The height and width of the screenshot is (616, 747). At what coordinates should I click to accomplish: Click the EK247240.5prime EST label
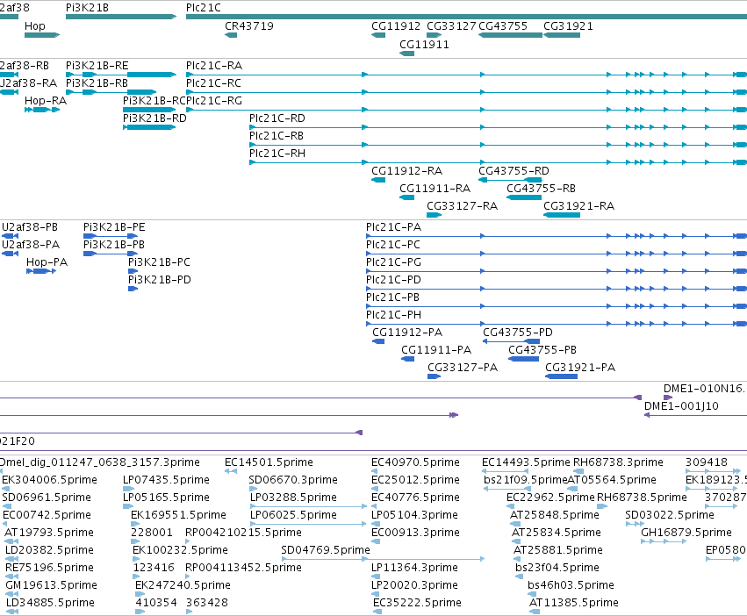[x=183, y=585]
